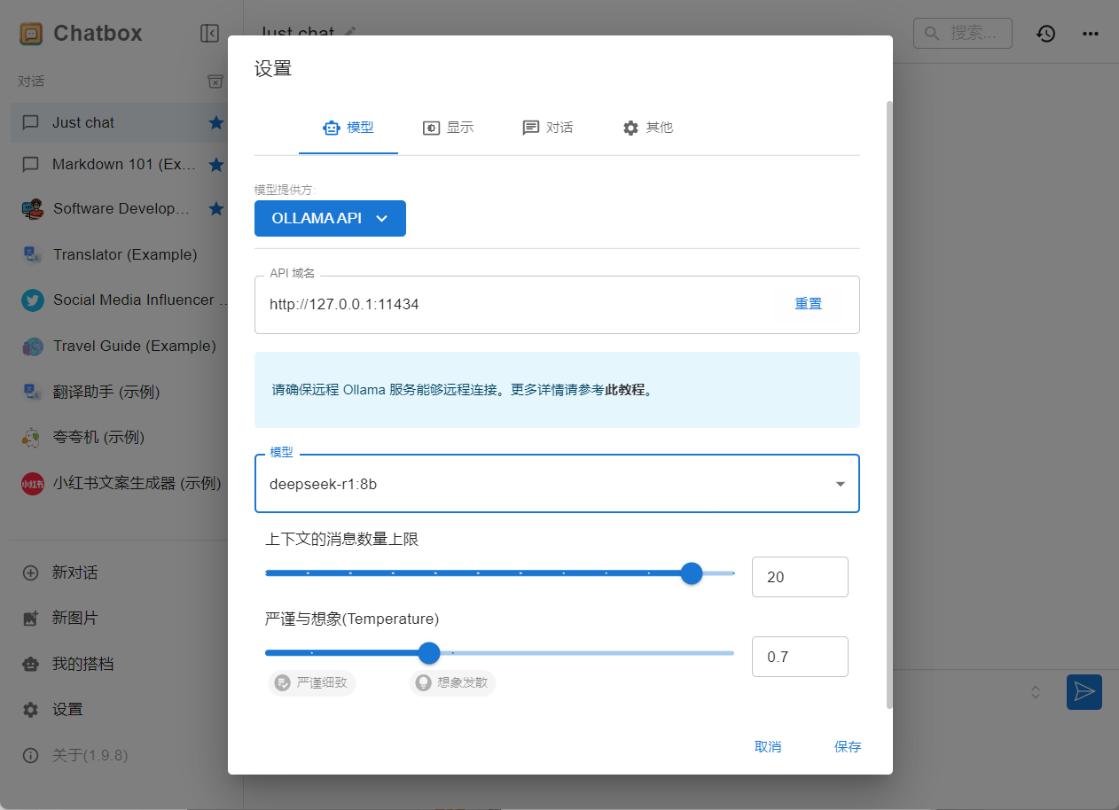Open OLLAMA API provider dropdown
Screen dimensions: 1119x810
330,218
